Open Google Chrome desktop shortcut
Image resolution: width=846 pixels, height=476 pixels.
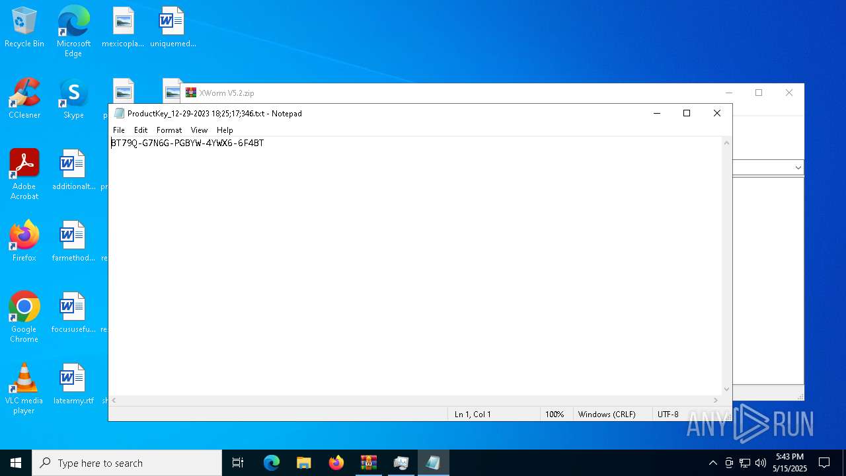(x=24, y=317)
